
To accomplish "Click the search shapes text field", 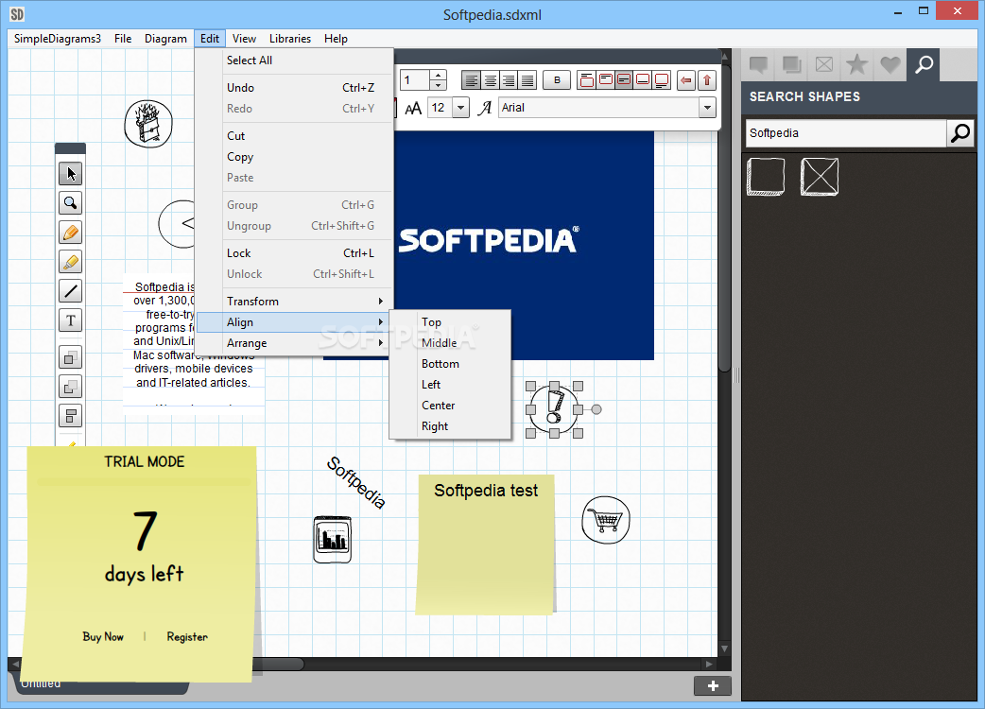I will tap(845, 133).
